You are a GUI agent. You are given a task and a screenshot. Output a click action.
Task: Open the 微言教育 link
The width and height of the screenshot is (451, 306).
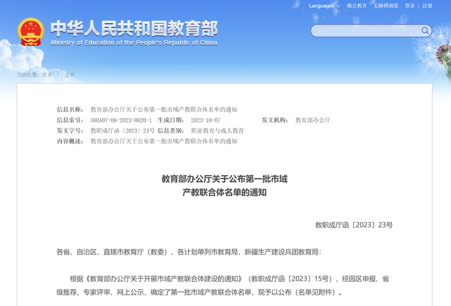(x=357, y=6)
